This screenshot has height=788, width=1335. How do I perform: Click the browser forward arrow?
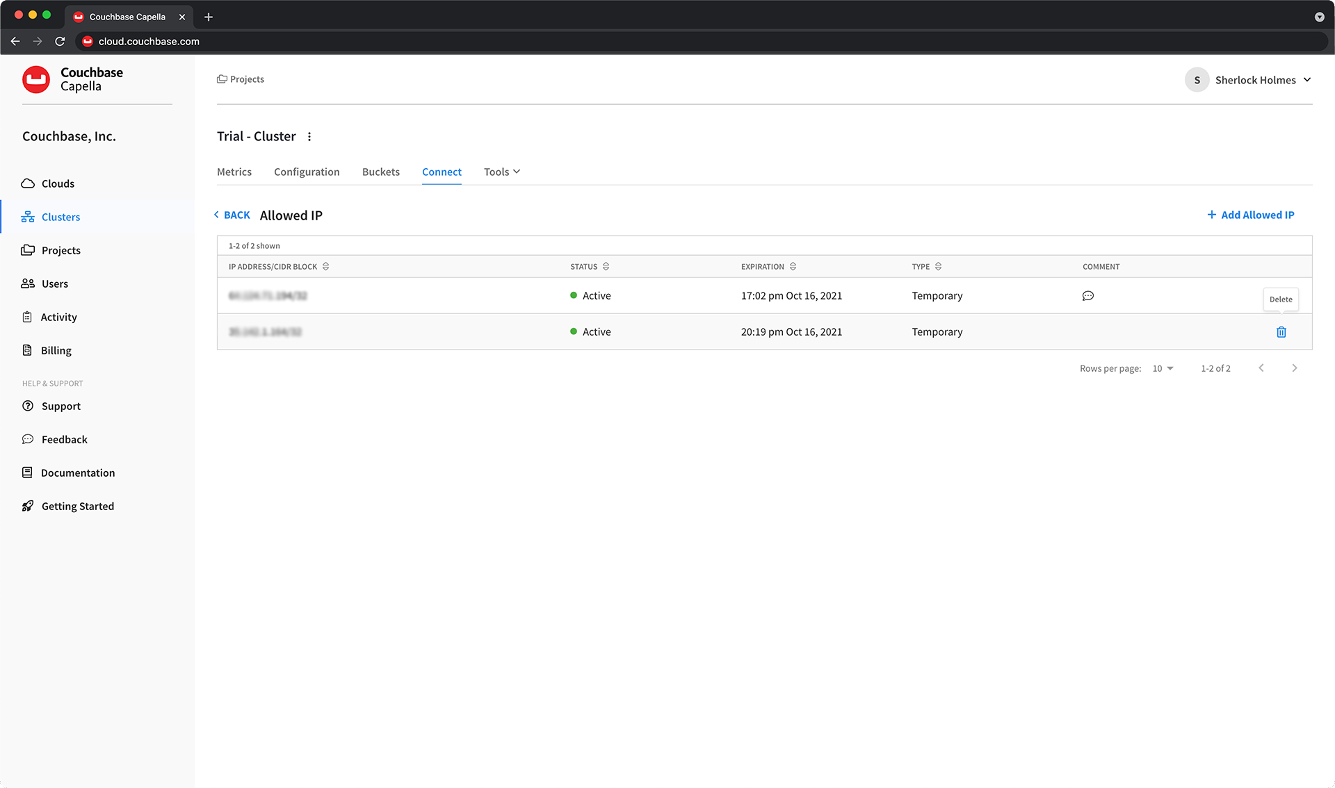38,42
